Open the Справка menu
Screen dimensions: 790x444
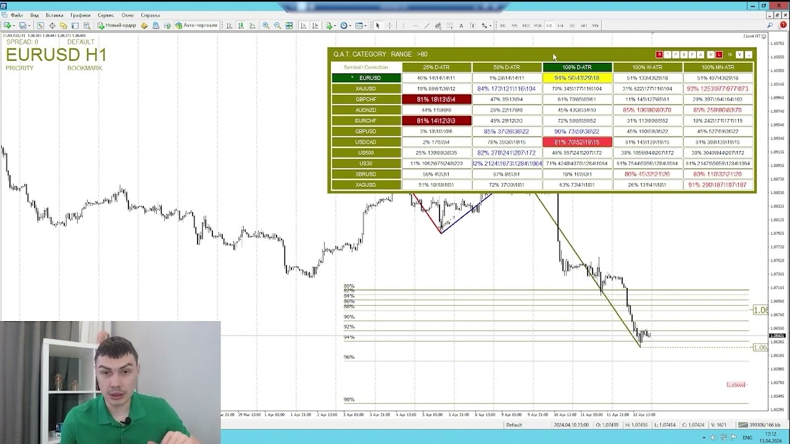tap(150, 15)
